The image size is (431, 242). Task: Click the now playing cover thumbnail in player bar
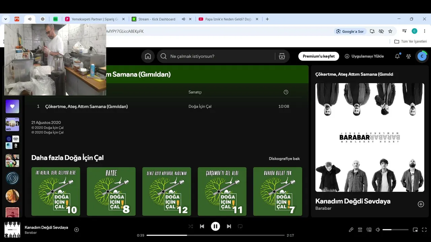(x=12, y=230)
